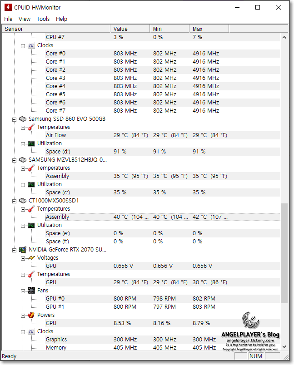
Task: Select the GPU #1 fan row
Action: (163, 307)
